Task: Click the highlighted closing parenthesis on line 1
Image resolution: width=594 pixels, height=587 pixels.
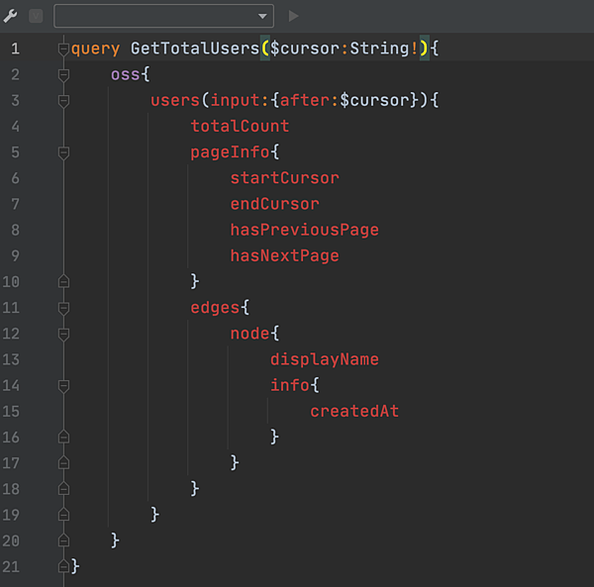Action: tap(425, 49)
